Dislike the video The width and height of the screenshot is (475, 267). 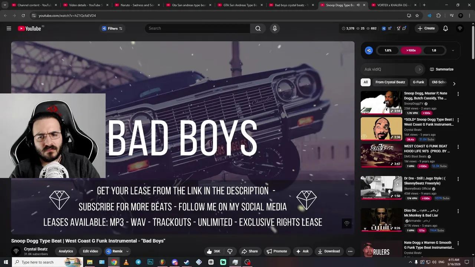230,251
